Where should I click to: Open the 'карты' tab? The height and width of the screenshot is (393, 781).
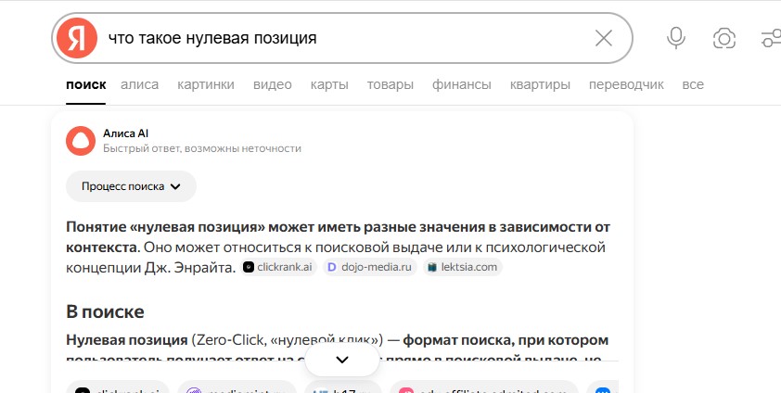[329, 84]
